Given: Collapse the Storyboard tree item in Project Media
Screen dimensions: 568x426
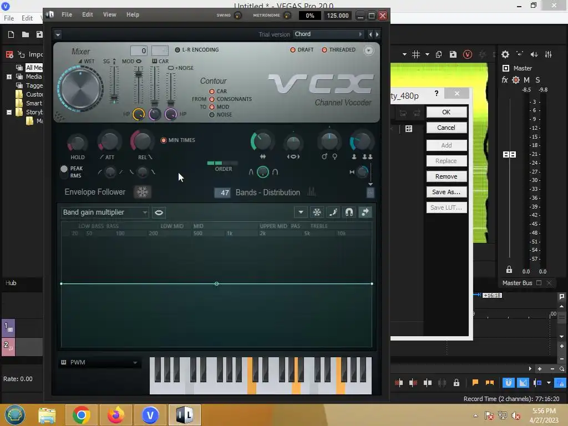Looking at the screenshot, I should pyautogui.click(x=9, y=112).
